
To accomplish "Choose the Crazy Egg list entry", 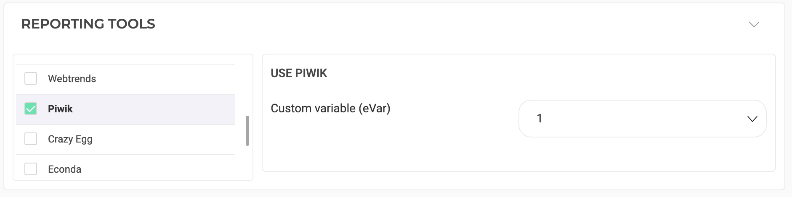I will pos(70,139).
